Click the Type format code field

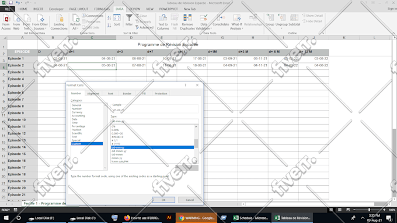point(155,122)
